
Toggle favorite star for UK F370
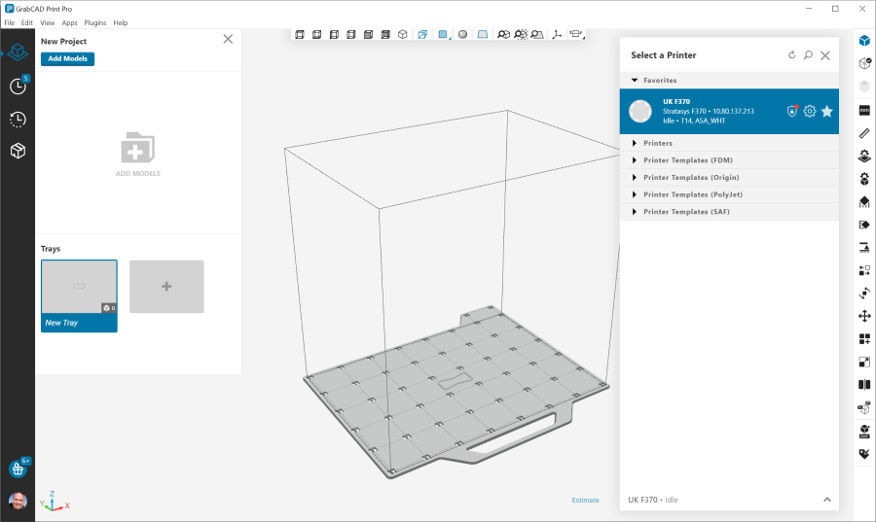[x=826, y=112]
